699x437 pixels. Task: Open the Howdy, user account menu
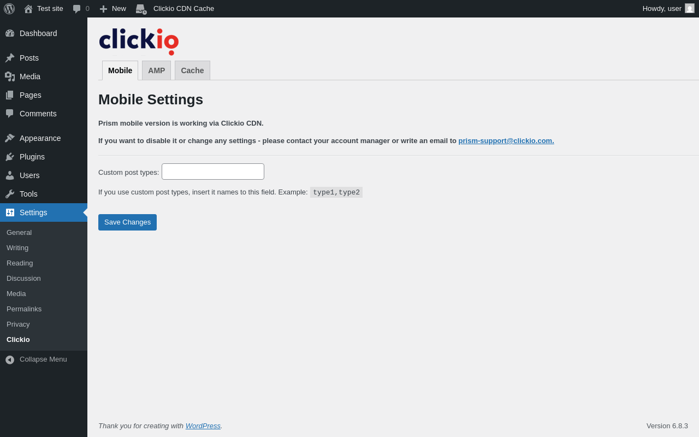coord(667,9)
